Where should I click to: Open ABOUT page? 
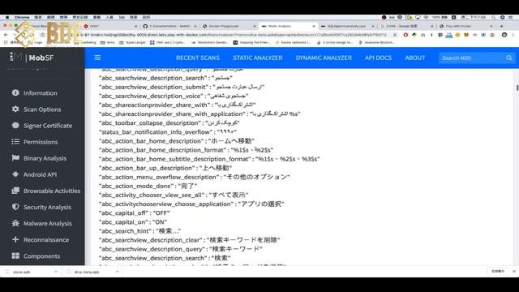[x=415, y=58]
